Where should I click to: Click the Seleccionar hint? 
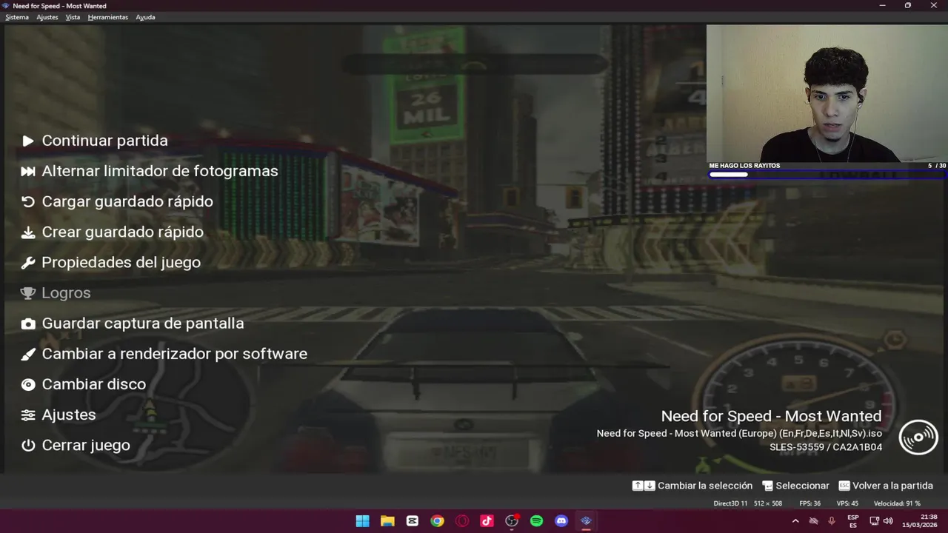pyautogui.click(x=795, y=486)
